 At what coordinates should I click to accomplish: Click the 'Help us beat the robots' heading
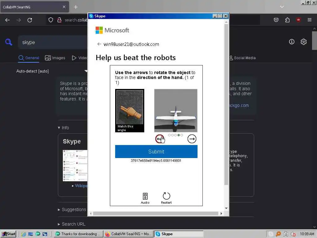(x=136, y=58)
